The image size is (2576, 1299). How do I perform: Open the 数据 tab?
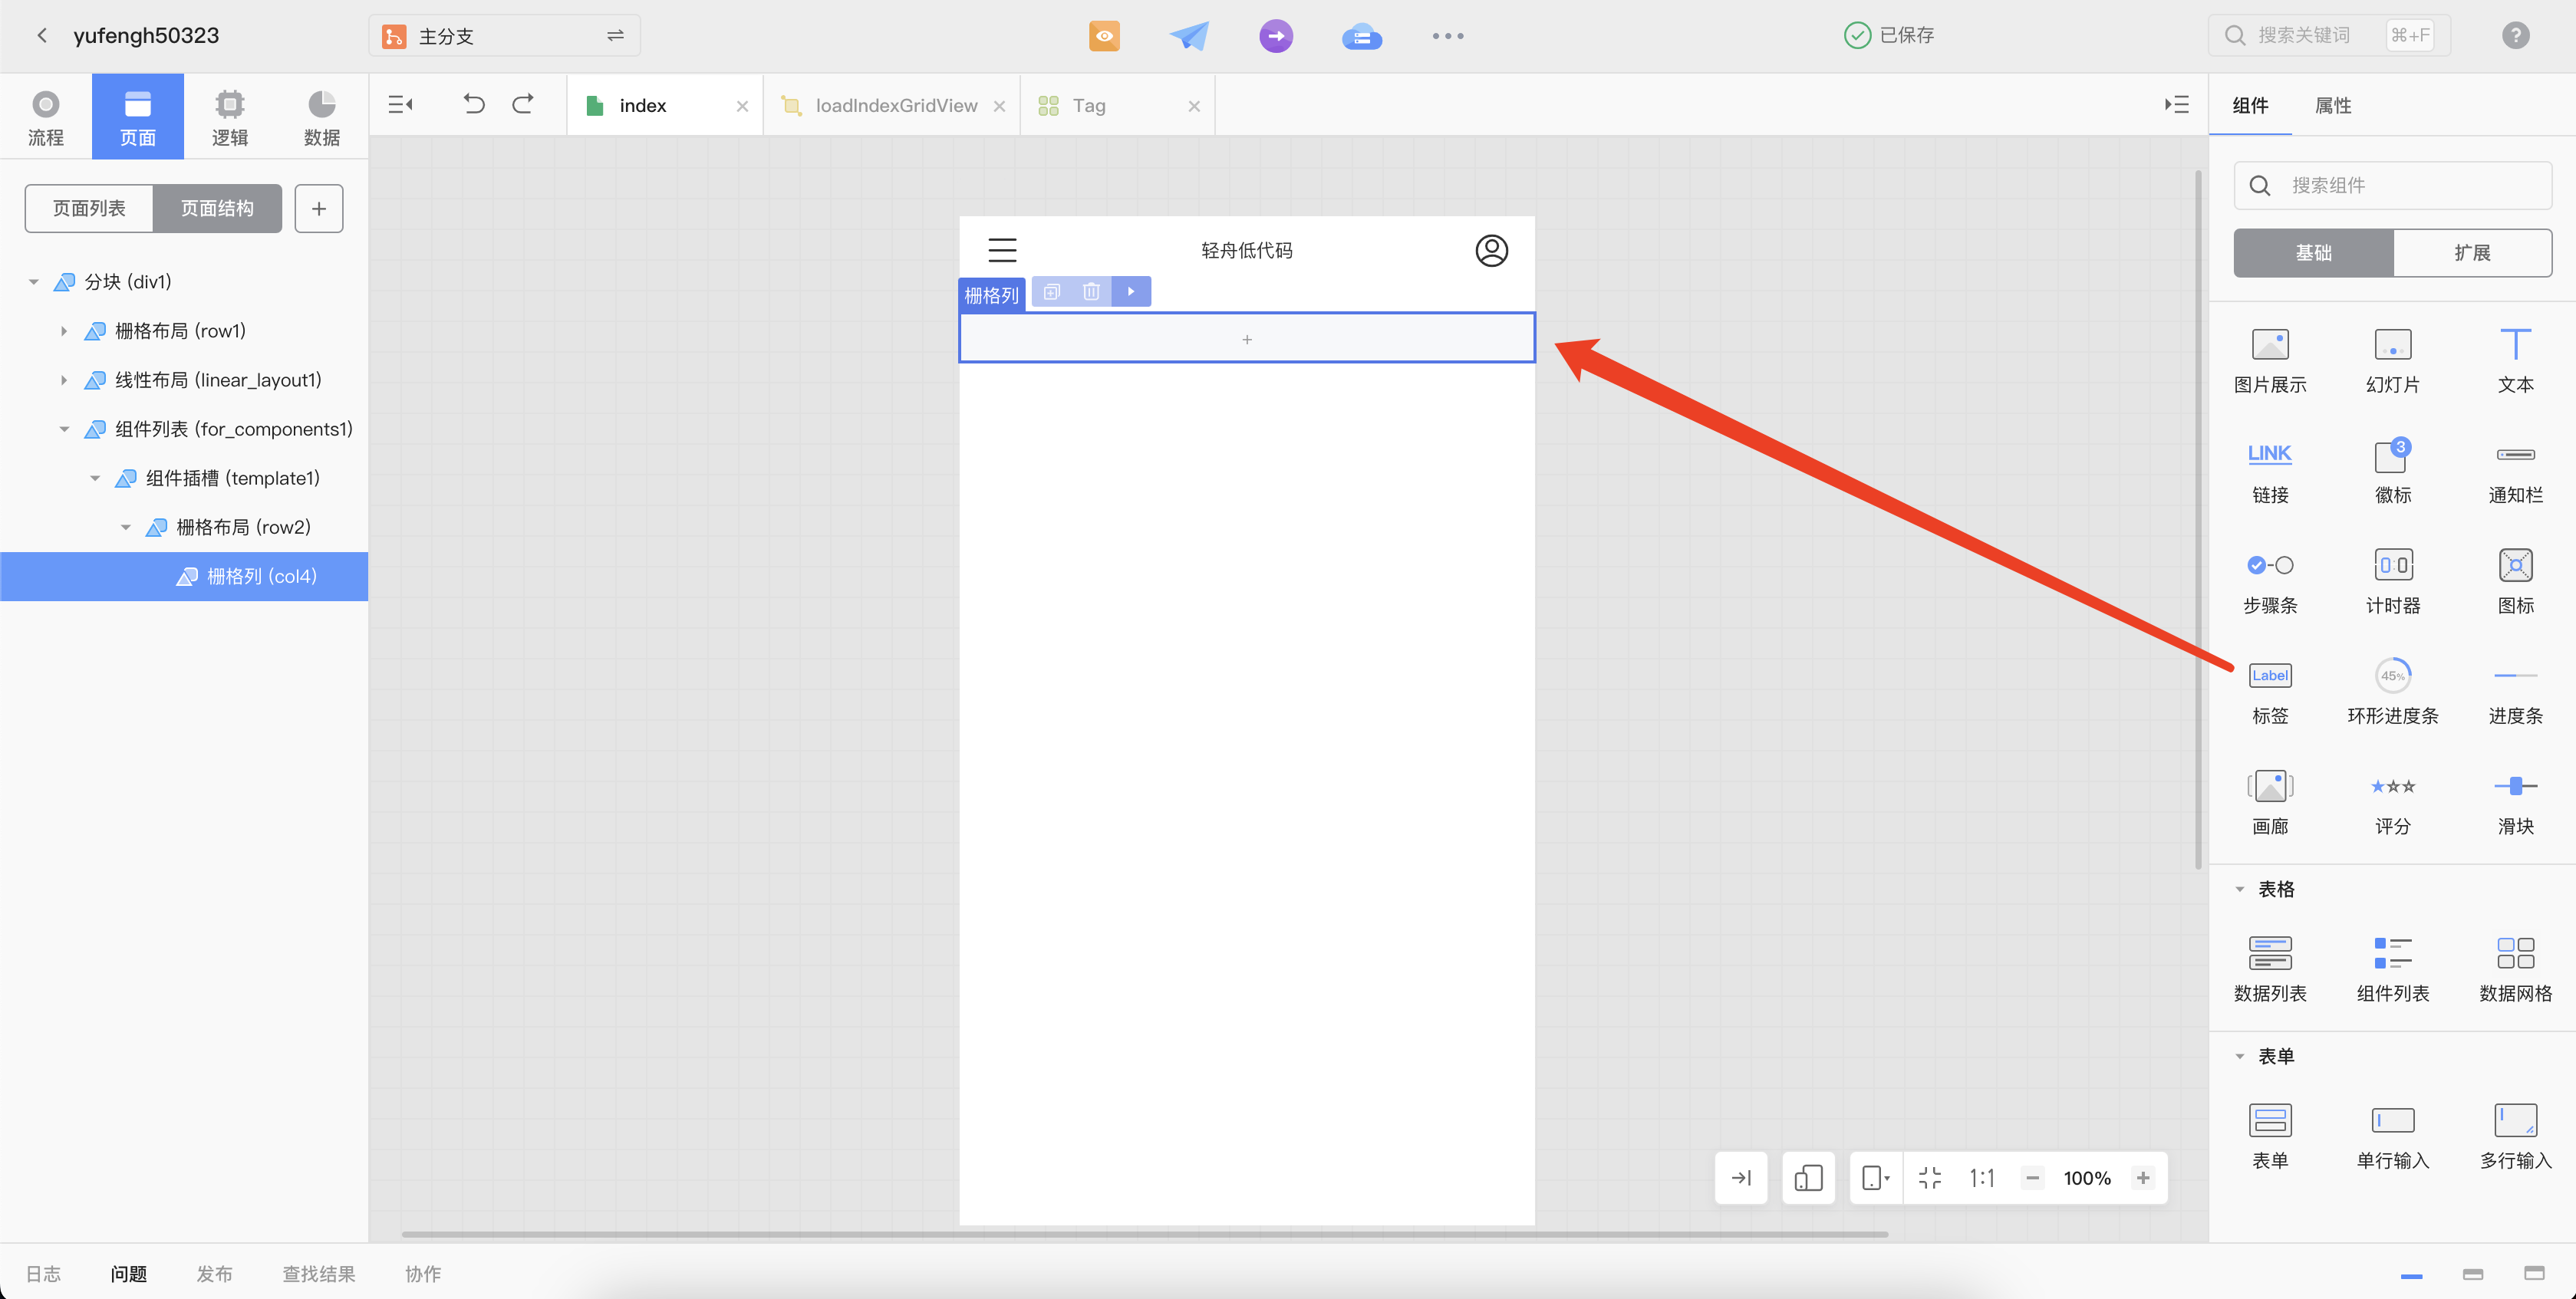[321, 118]
